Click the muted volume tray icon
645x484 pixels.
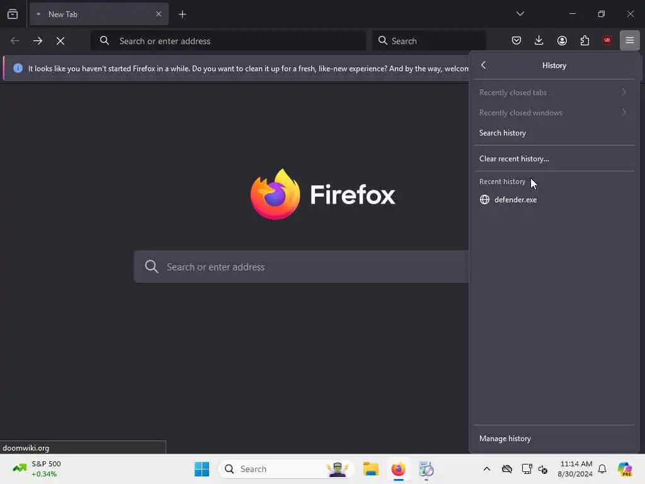tap(543, 469)
